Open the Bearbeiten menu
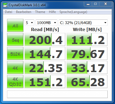Viewport: 115px width, 104px height. click(x=24, y=12)
